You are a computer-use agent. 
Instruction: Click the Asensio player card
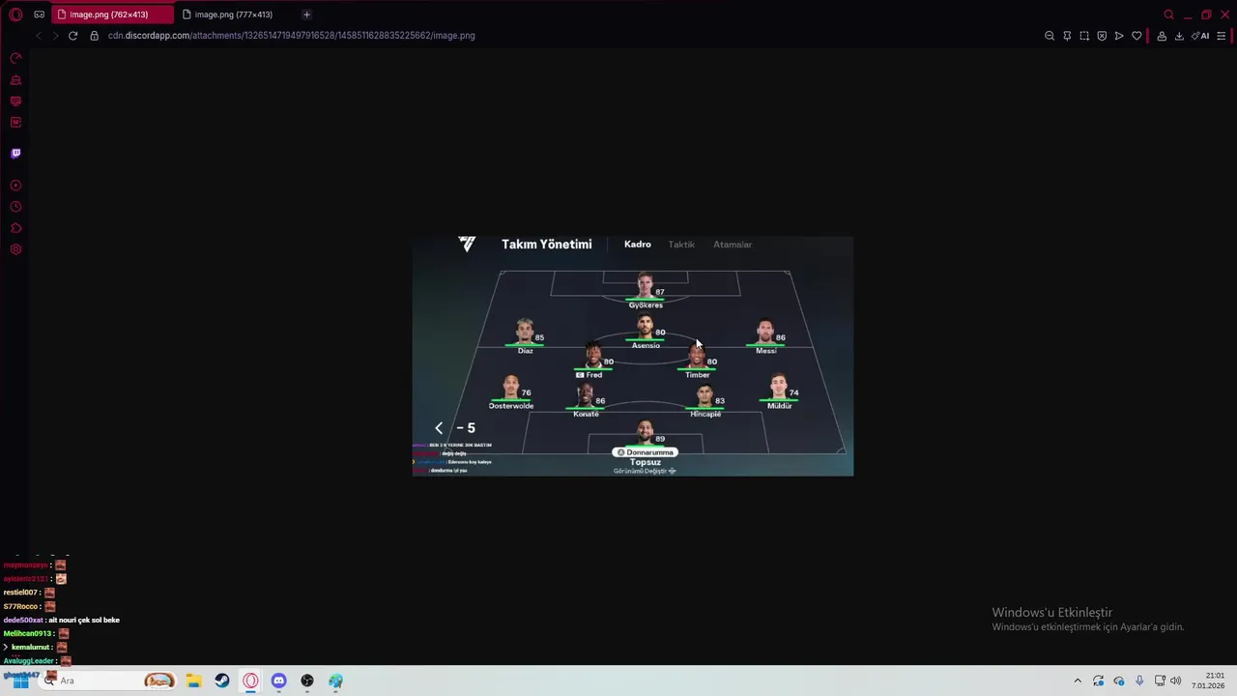646,333
